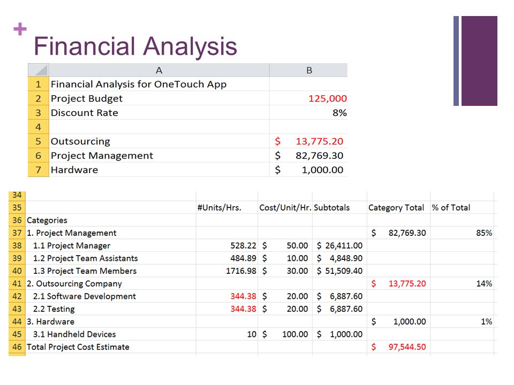514x385 pixels.
Task: Click '1.2 Project Team Assistants' label
Action: pyautogui.click(x=85, y=258)
